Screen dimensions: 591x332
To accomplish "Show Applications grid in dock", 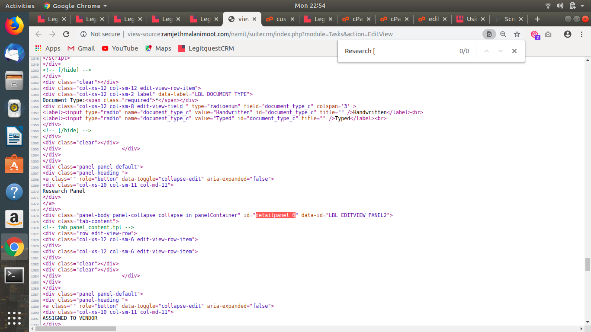I will (x=14, y=318).
